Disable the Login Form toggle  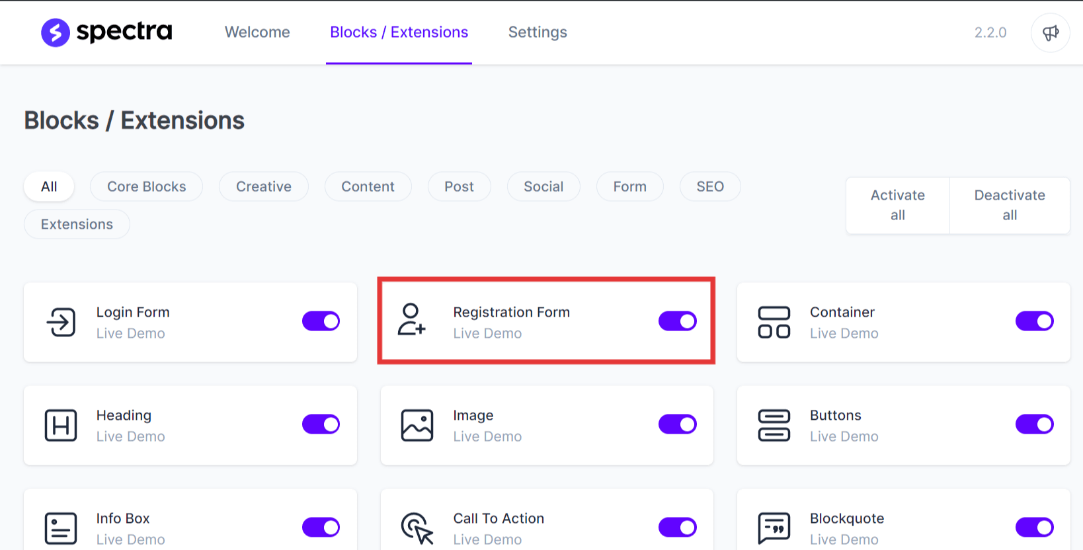(x=321, y=321)
